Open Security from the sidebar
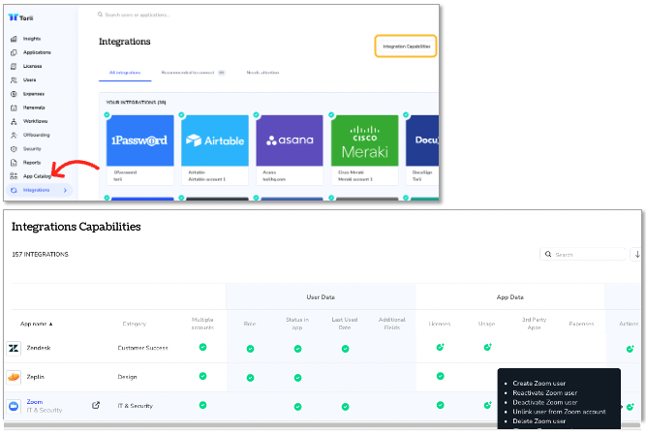The height and width of the screenshot is (434, 646). (32, 149)
